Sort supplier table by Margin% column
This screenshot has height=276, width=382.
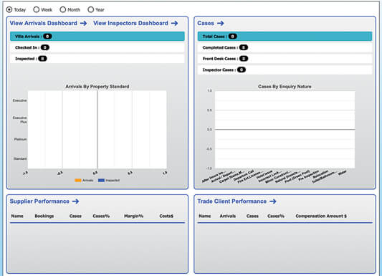tap(134, 216)
